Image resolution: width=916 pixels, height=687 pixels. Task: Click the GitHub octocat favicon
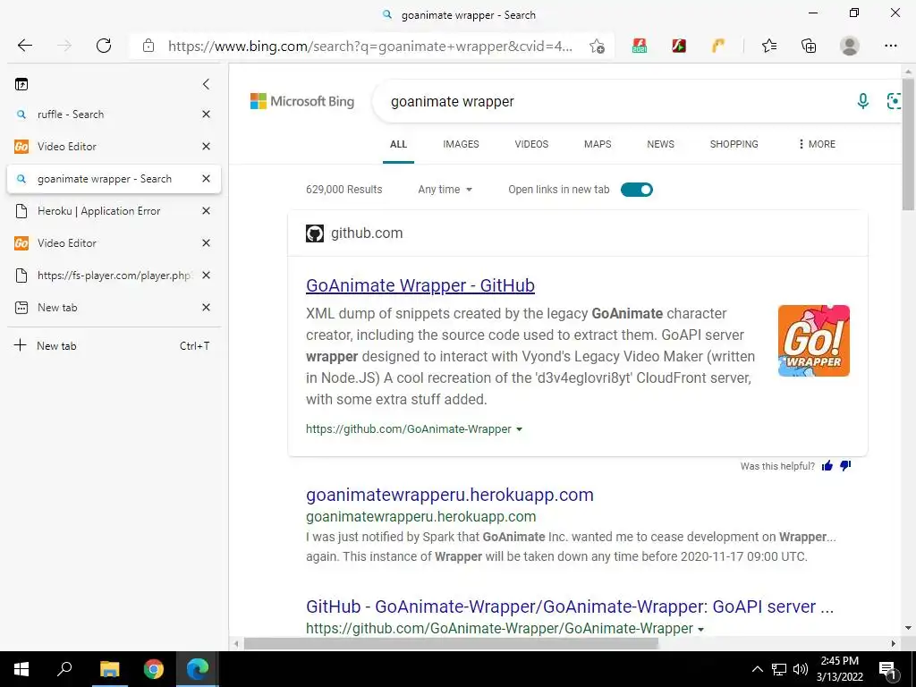click(315, 233)
